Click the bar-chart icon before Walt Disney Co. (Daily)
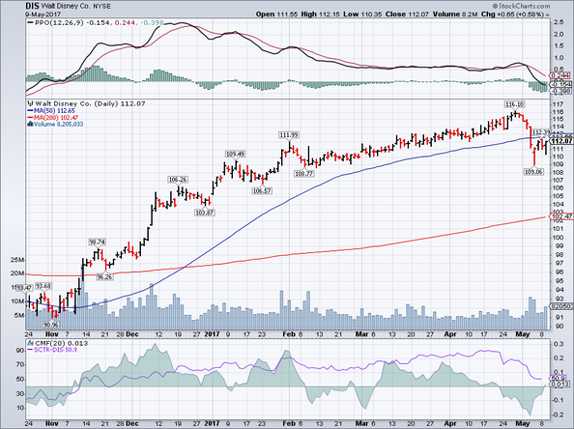 (30, 104)
